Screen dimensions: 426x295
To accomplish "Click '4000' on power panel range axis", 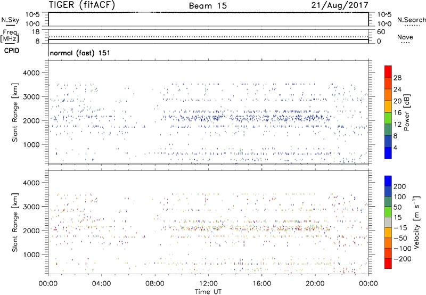I will [31, 73].
